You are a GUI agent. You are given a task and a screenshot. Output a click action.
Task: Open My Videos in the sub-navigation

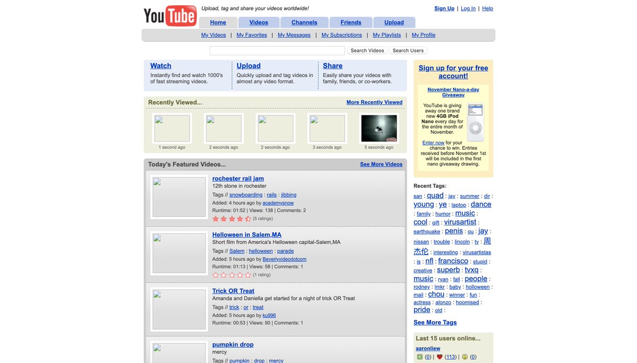click(213, 35)
